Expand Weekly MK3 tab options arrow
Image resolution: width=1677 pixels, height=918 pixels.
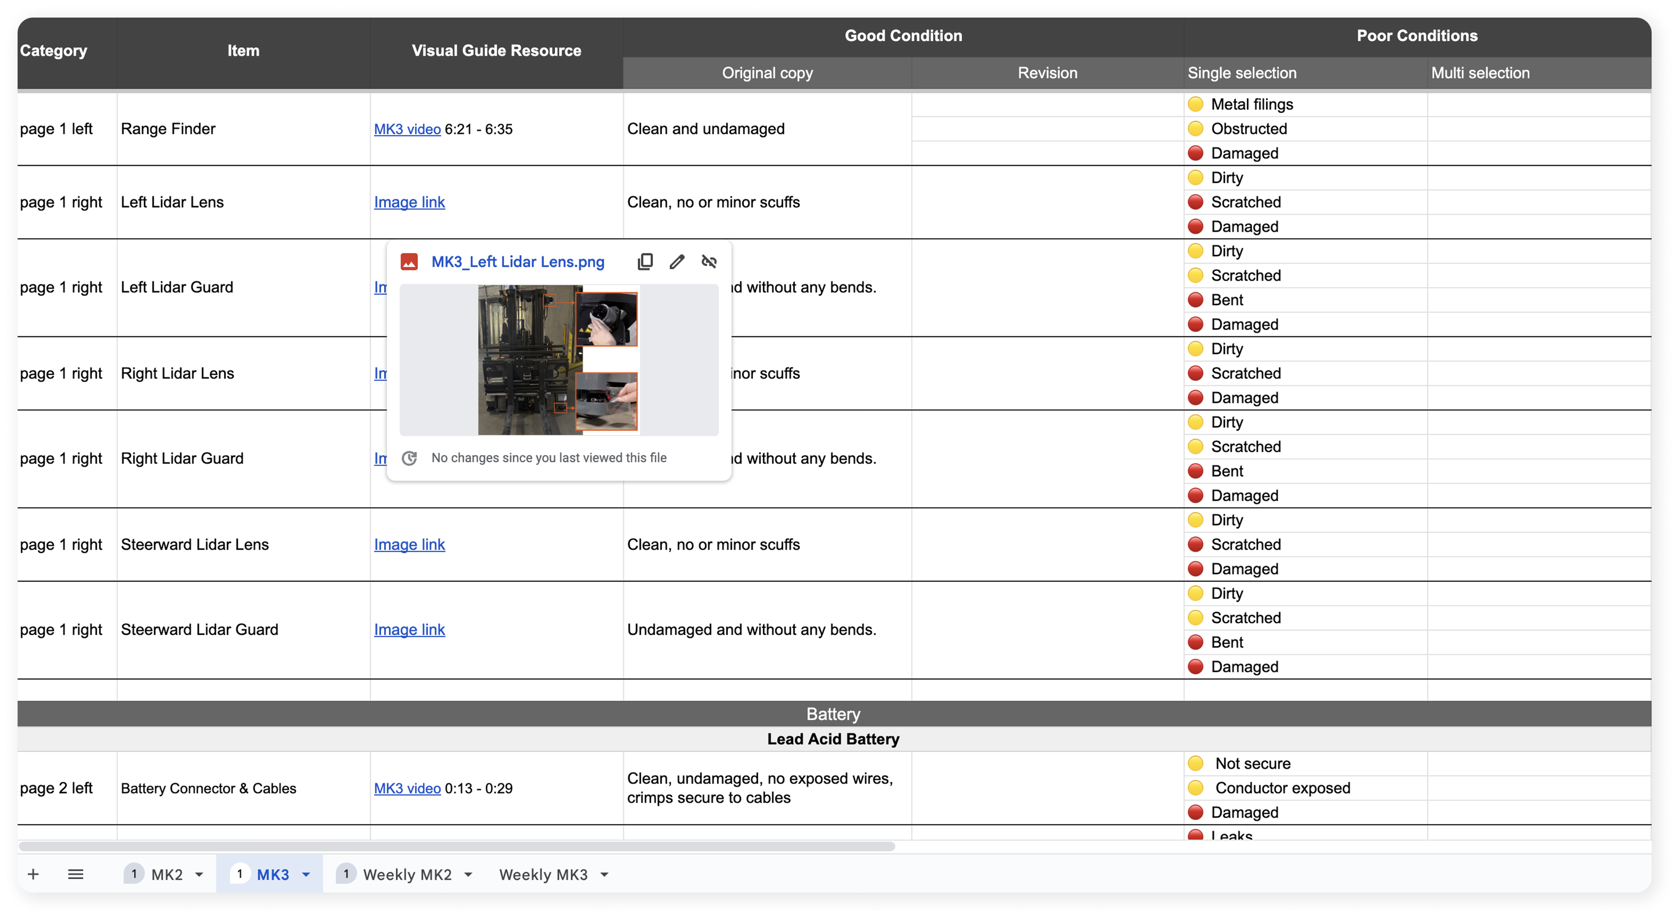(604, 874)
